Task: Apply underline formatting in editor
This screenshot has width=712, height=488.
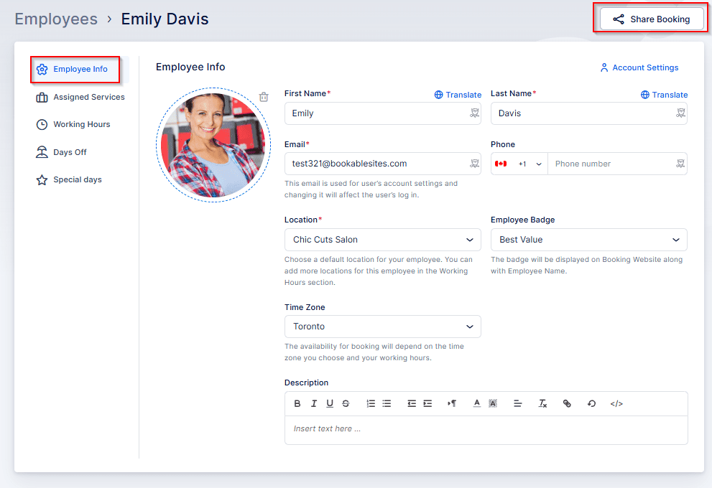Action: [330, 403]
